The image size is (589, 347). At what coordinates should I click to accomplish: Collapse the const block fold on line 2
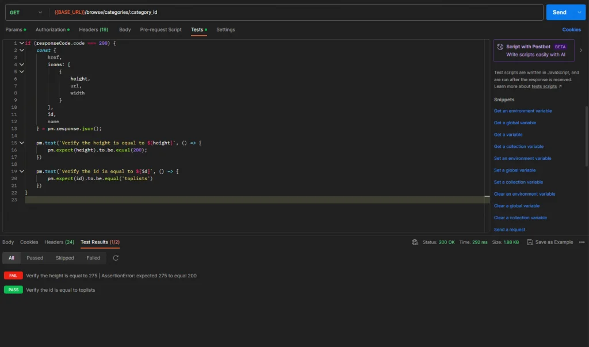21,51
